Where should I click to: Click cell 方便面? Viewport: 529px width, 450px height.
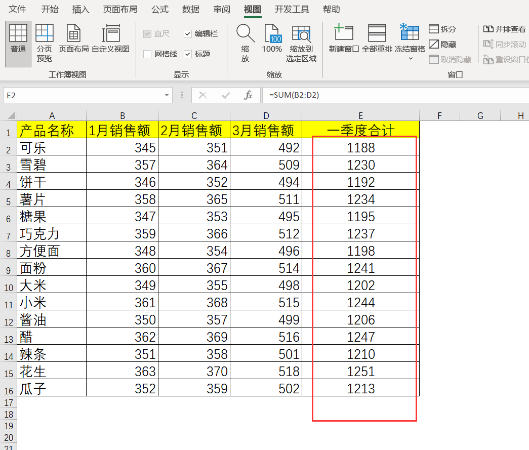coord(52,250)
